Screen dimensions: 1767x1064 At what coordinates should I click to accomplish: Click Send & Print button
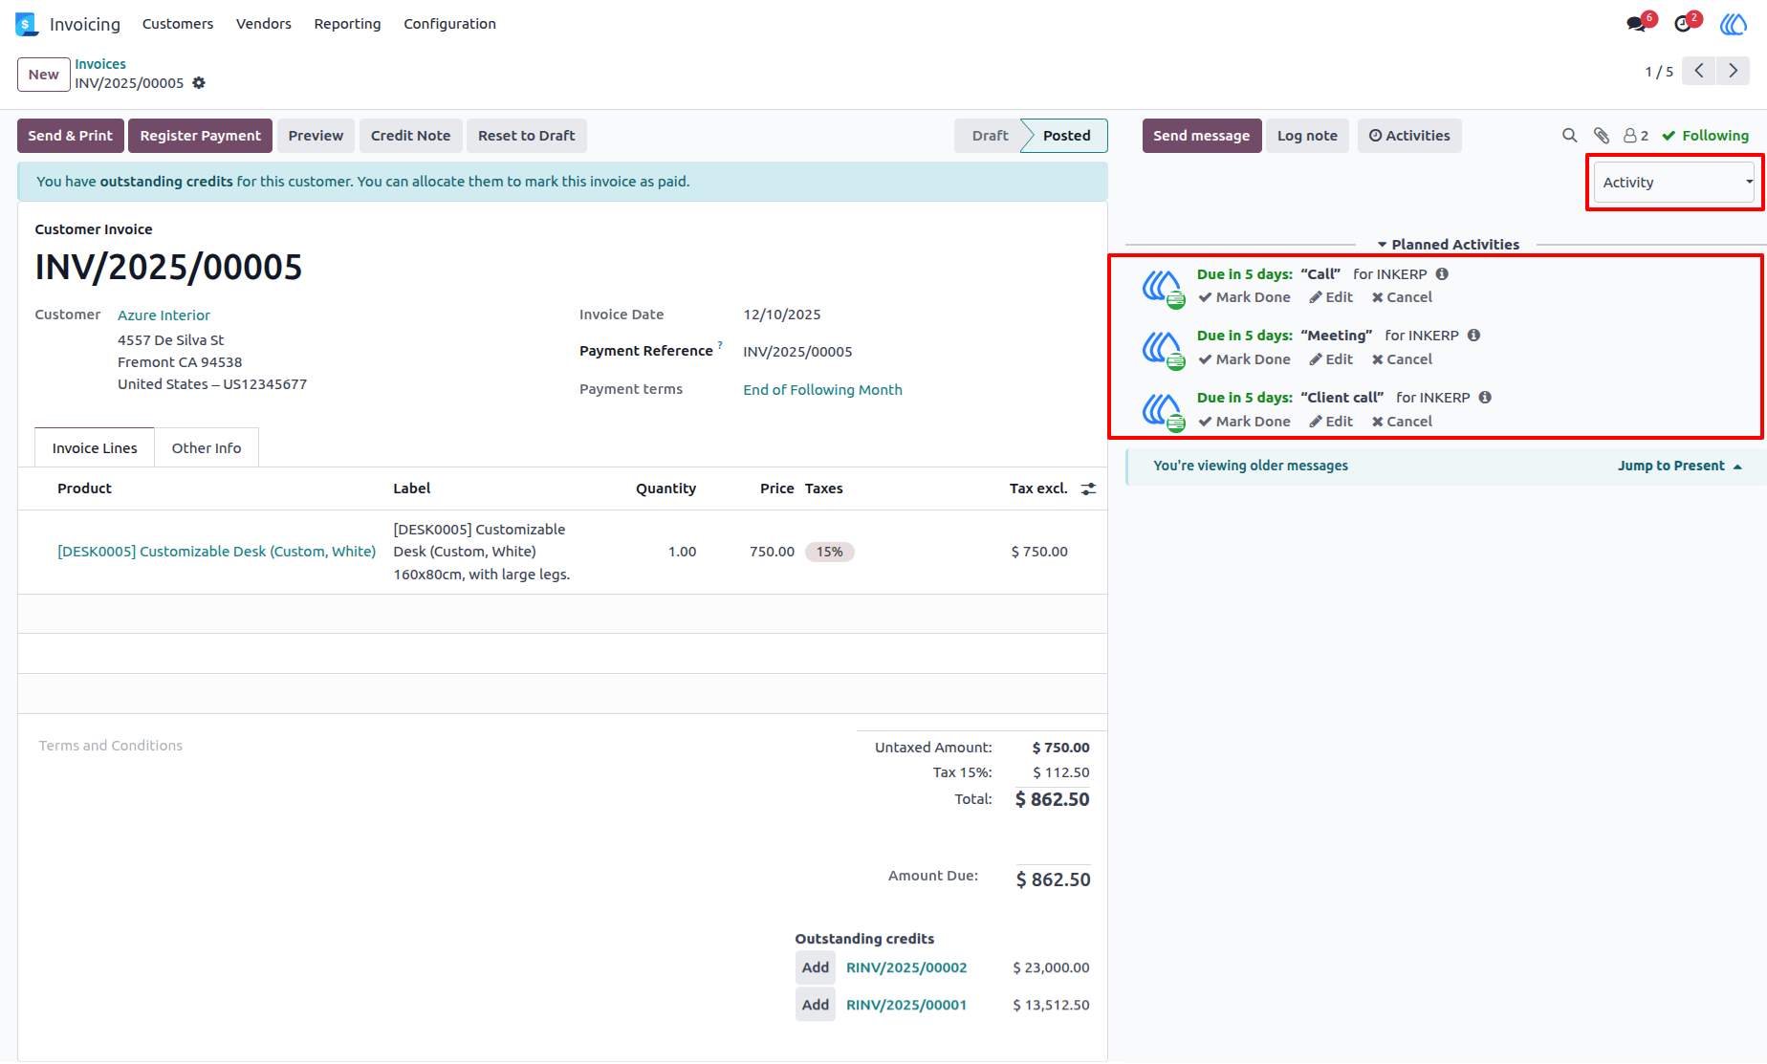tap(70, 136)
